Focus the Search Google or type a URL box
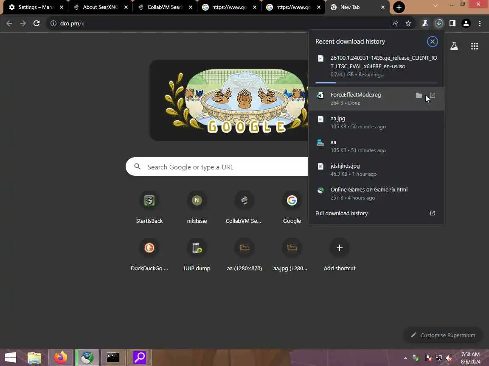The image size is (489, 366). [x=217, y=167]
